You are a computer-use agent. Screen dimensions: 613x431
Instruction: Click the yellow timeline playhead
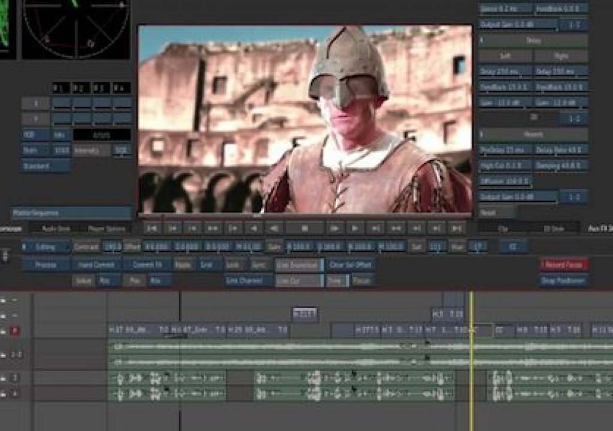[472, 360]
